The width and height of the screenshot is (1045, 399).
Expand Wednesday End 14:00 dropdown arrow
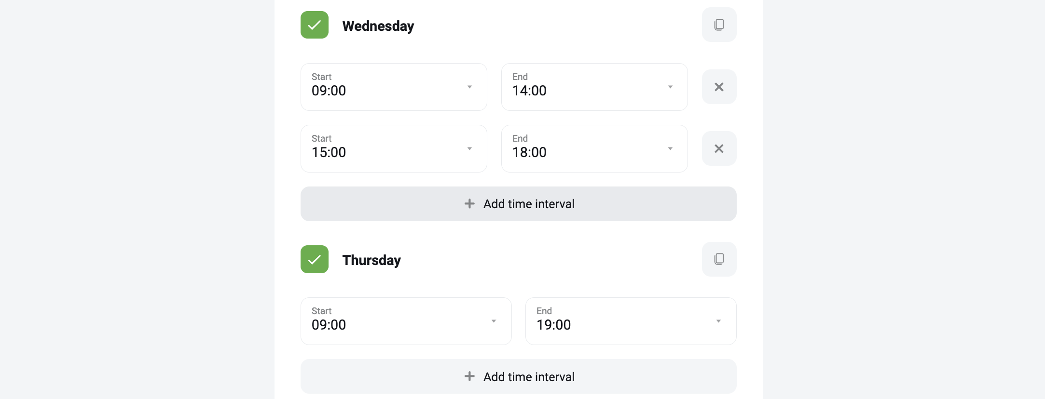coord(670,87)
